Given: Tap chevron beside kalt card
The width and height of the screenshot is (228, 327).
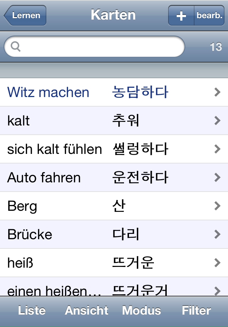Looking at the screenshot, I should tap(217, 121).
